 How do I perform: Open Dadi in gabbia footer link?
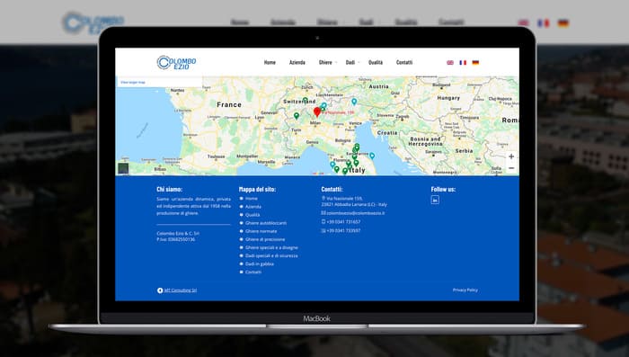coord(260,263)
